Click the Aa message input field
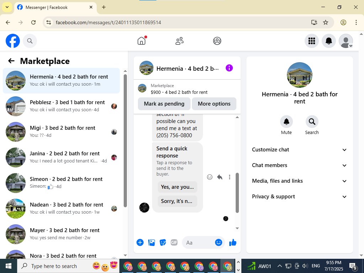Image resolution: width=364 pixels, height=273 pixels. click(198, 242)
